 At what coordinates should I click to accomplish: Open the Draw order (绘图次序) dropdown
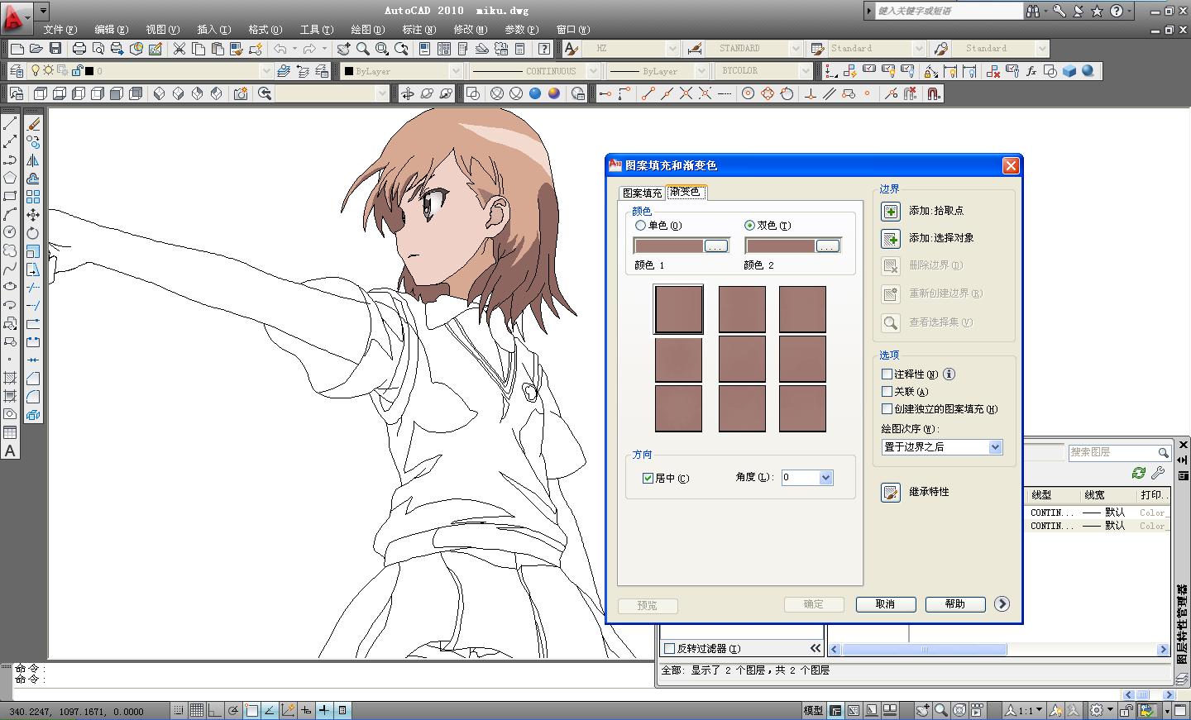(x=995, y=447)
